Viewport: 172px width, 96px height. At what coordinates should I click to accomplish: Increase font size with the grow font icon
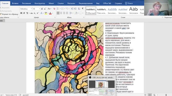(42, 9)
